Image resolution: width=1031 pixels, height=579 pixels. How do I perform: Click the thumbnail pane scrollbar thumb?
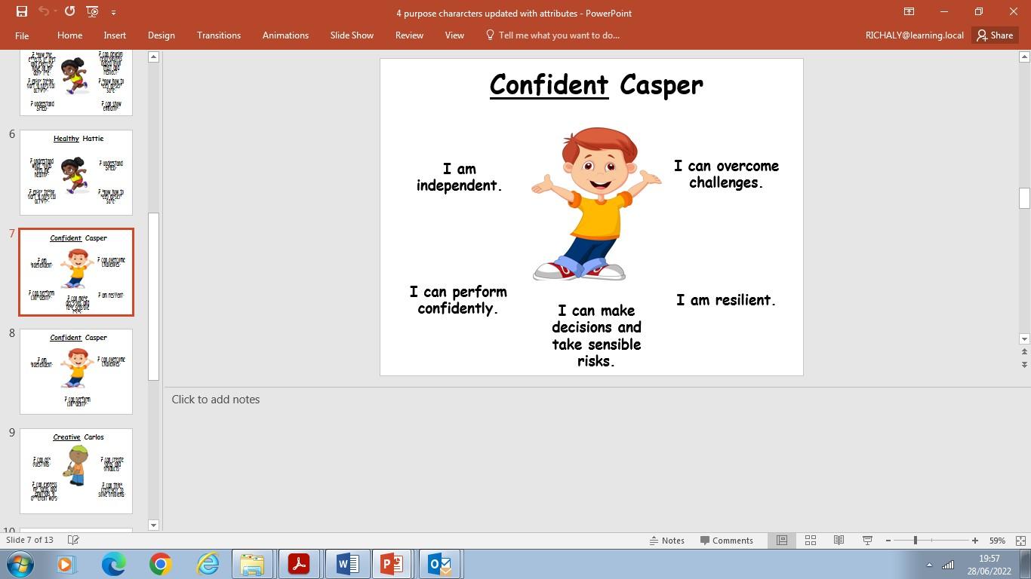point(153,296)
